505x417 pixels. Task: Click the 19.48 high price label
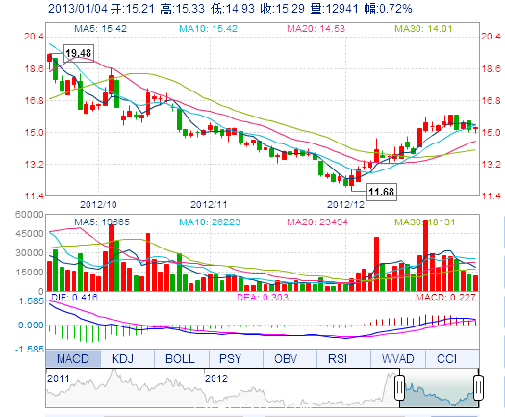pyautogui.click(x=79, y=53)
